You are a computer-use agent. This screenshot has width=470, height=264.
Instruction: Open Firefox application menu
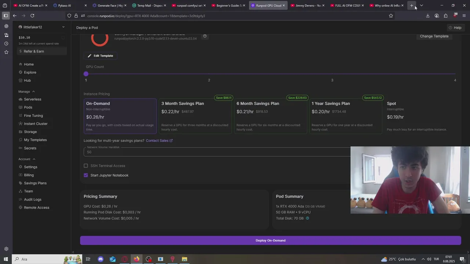coord(464,16)
